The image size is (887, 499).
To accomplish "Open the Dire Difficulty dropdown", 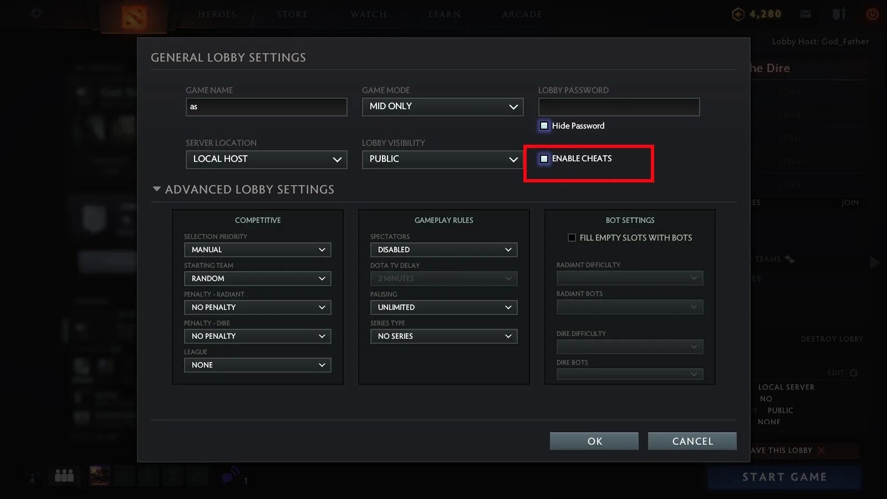I will (x=630, y=347).
